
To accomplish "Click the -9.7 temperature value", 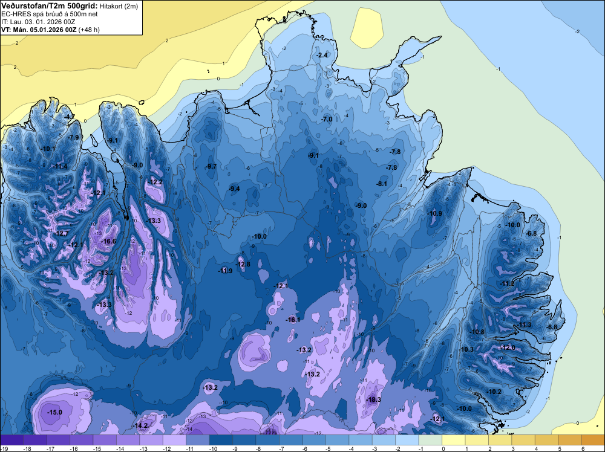I will click(x=211, y=166).
